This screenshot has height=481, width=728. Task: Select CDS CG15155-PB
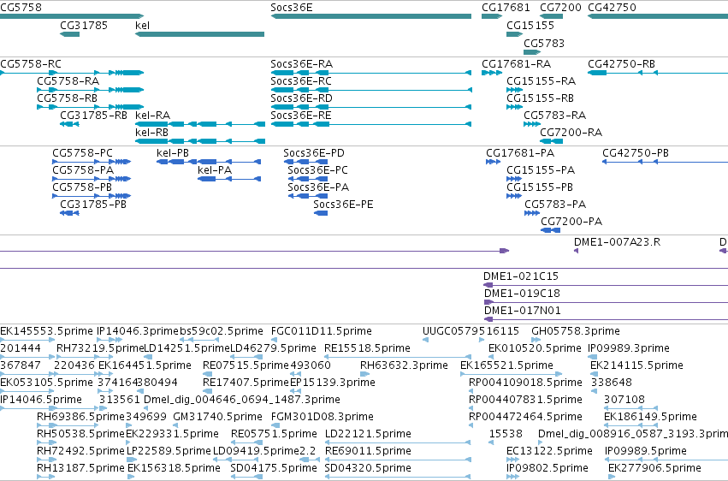(x=514, y=196)
